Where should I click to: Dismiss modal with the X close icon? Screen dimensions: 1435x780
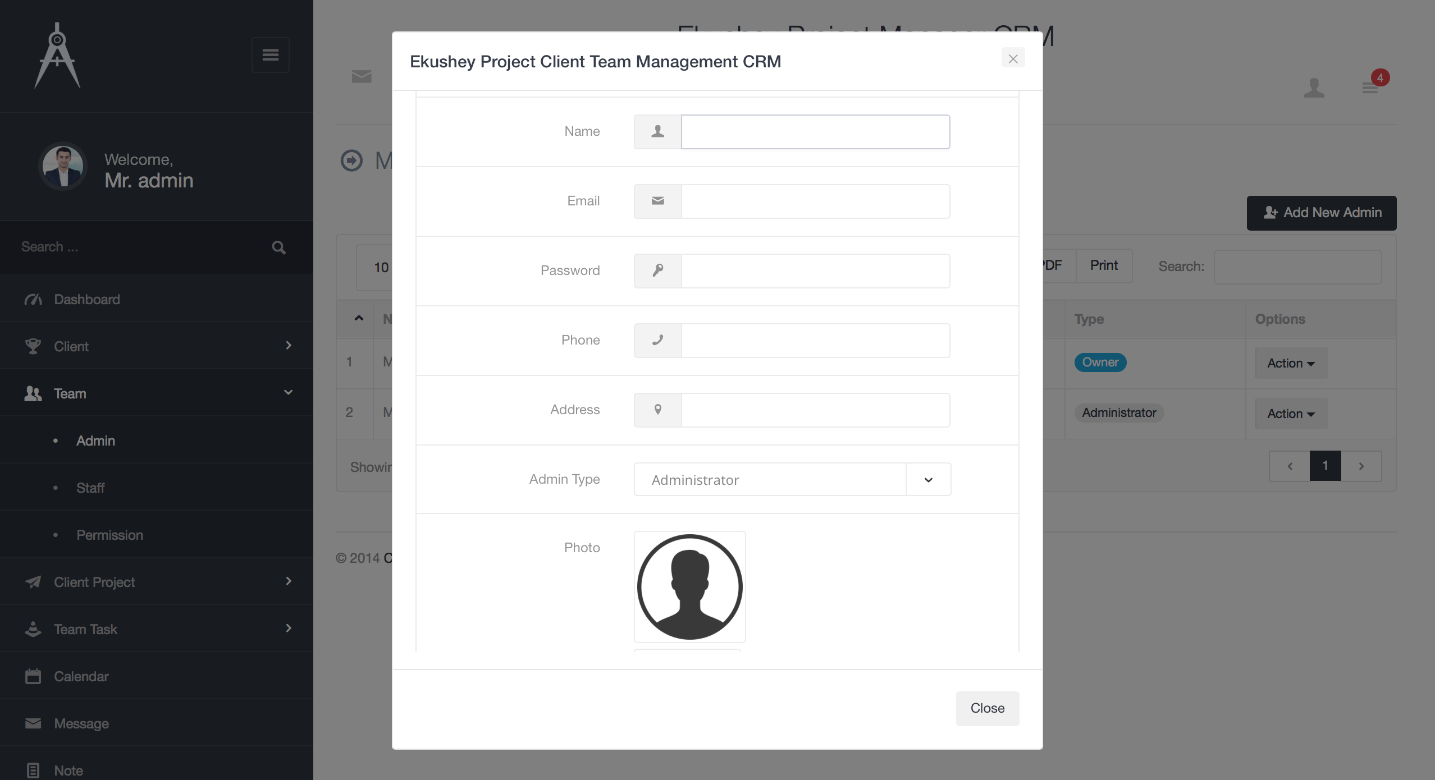(x=1013, y=58)
